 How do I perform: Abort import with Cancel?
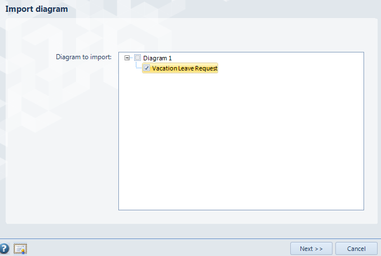pos(356,249)
